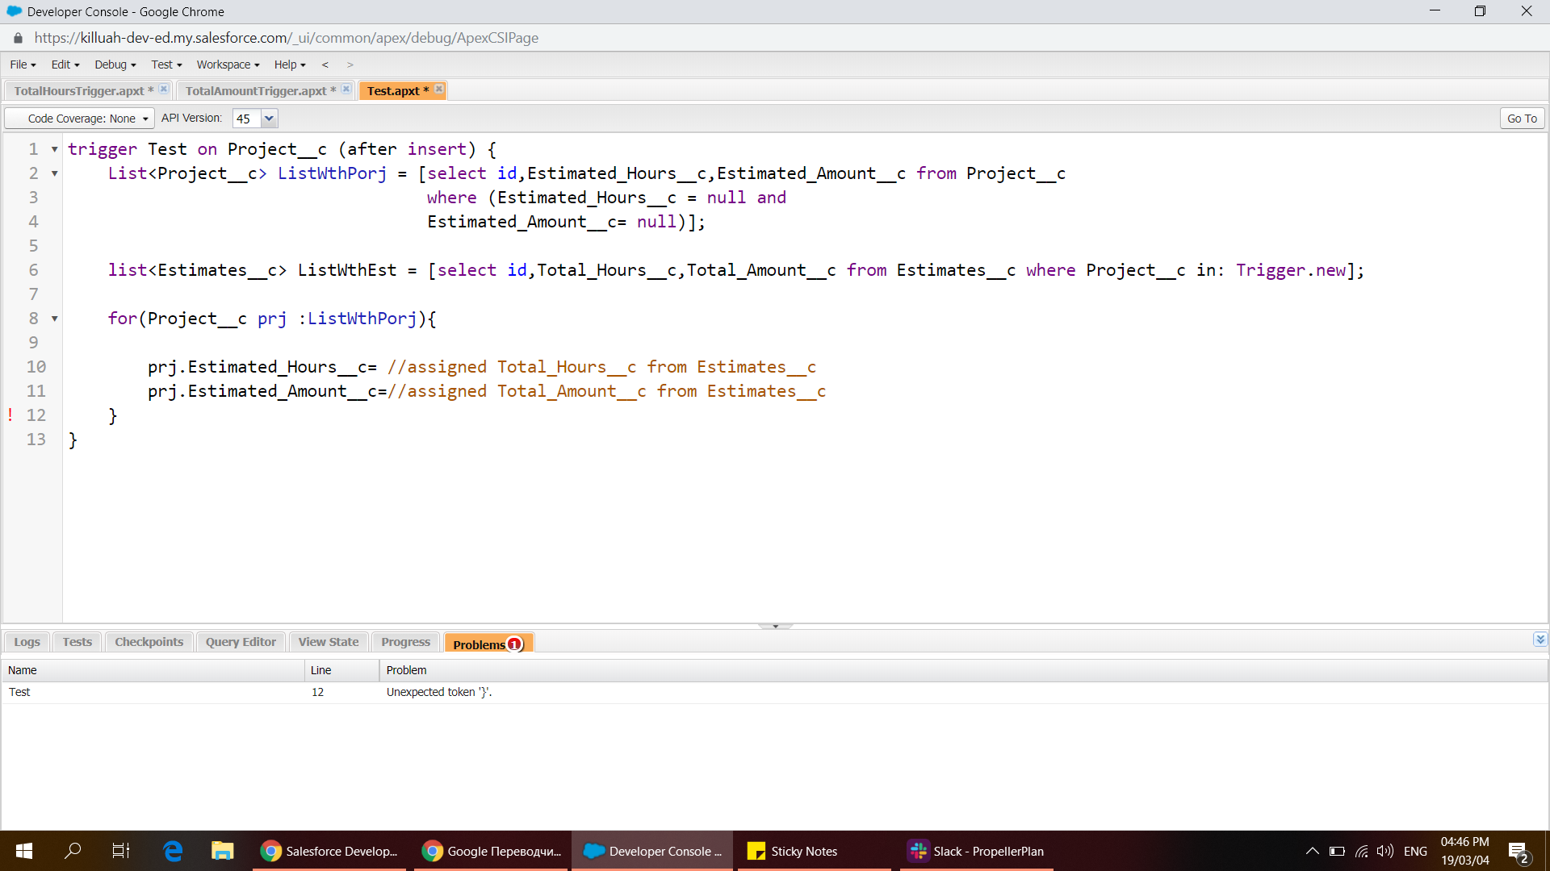Collapse the for loop fold on line 8
Screen dimensions: 1550x871
click(55, 319)
